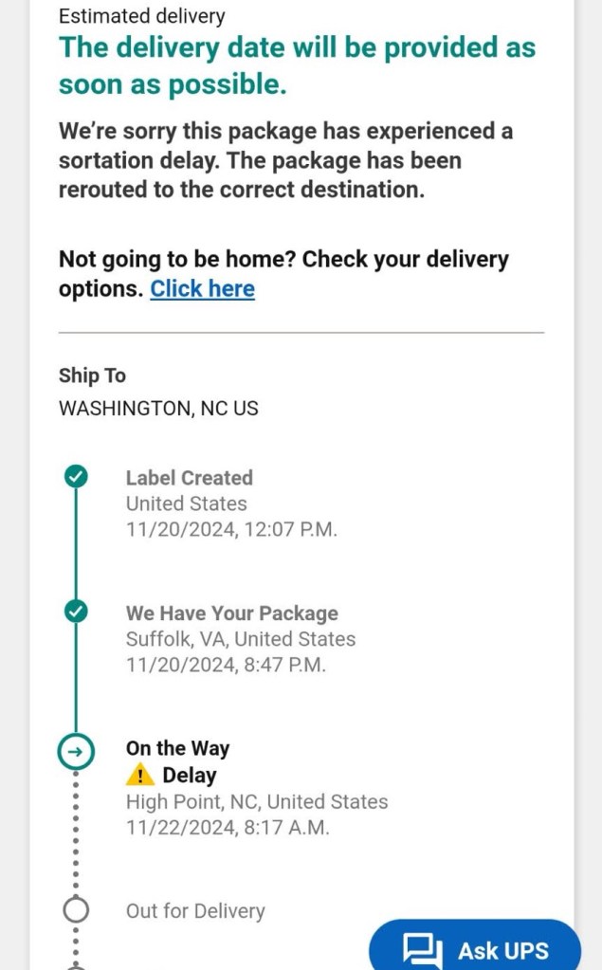602x970 pixels.
Task: Click the WASHINGTON, NC US address
Action: click(158, 409)
